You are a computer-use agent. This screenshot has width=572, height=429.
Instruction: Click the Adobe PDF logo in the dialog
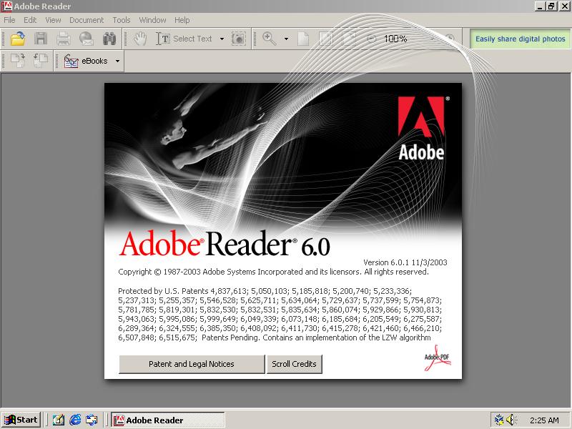(x=438, y=358)
